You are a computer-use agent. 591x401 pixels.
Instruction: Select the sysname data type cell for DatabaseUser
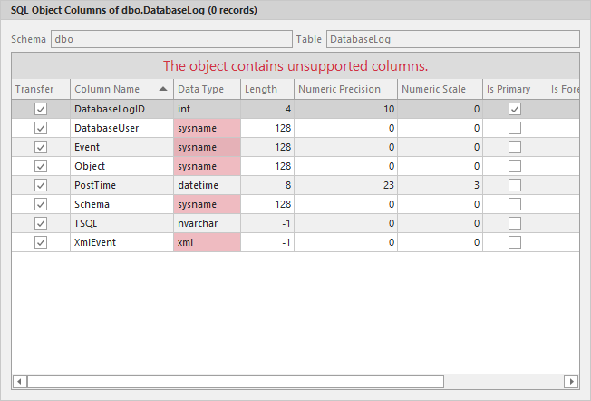[207, 128]
